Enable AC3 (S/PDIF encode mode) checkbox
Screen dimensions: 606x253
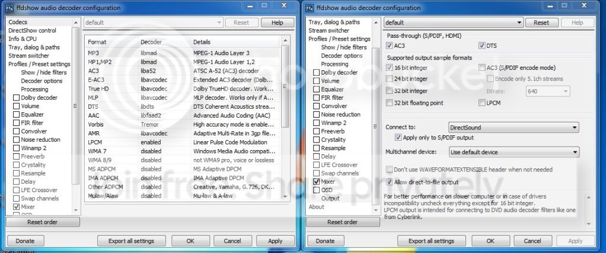(481, 68)
